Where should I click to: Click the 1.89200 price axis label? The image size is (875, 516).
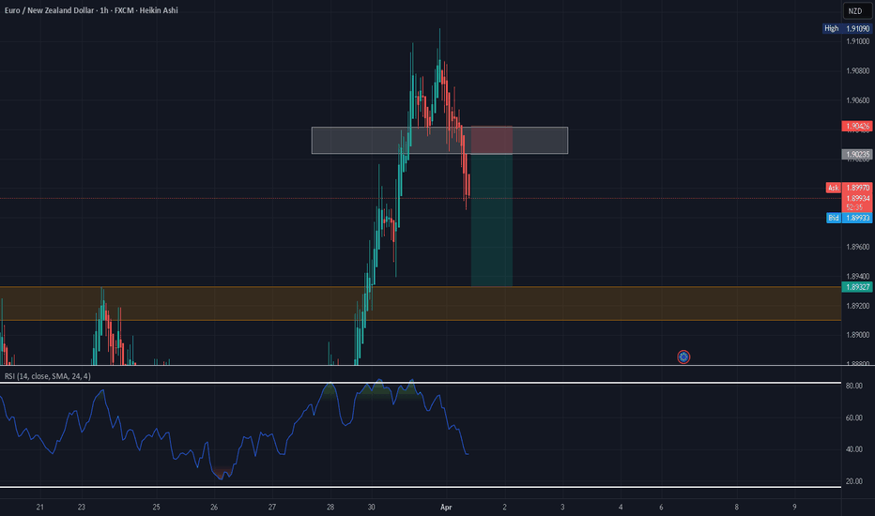(x=858, y=306)
